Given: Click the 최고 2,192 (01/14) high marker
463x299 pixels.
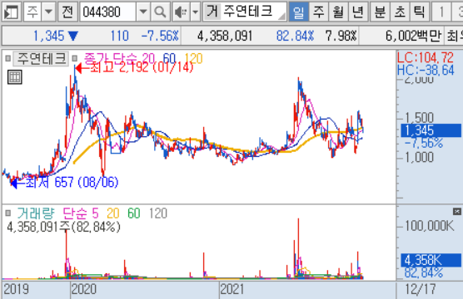Looking at the screenshot, I should [135, 68].
